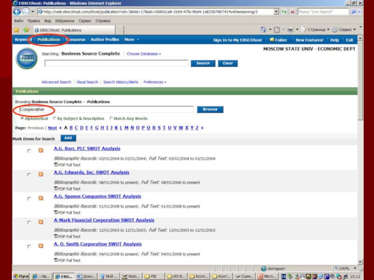Click the Folder icon in EBSCO header
Image resolution: width=374 pixels, height=280 pixels.
pyautogui.click(x=272, y=40)
